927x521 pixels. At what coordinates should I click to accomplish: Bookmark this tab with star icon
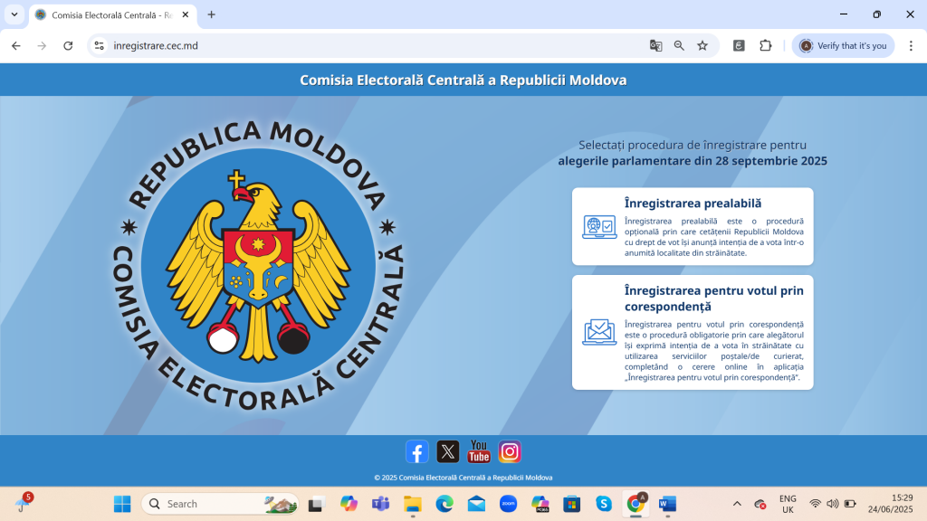tap(702, 45)
